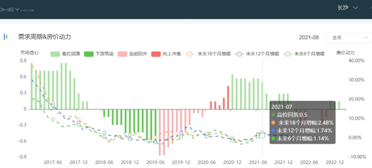The height and width of the screenshot is (168, 372).
Task: Toggle the 向上冲高 legend series
Action: coord(166,54)
